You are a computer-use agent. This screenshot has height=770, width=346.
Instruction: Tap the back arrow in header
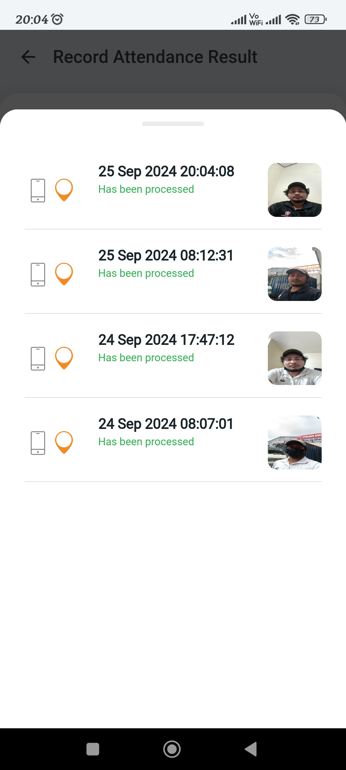(28, 57)
